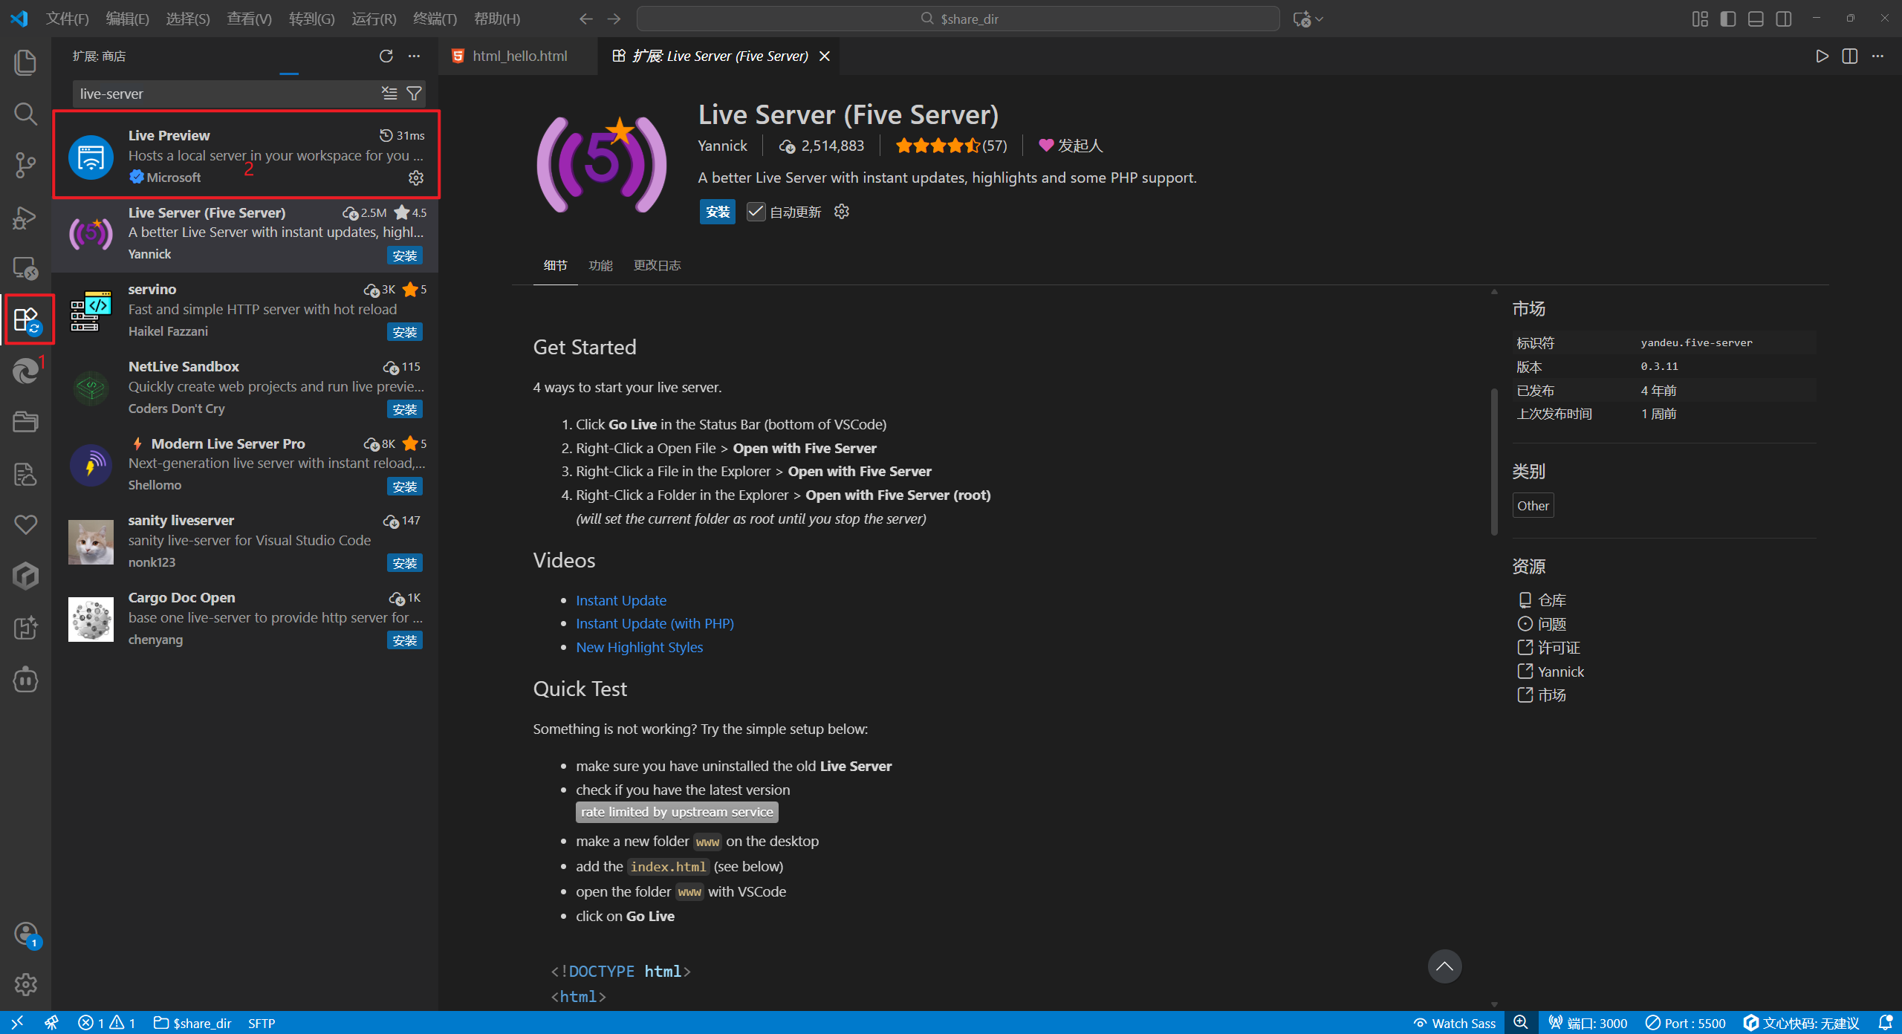
Task: Open the Run and Debug view
Action: click(x=25, y=217)
